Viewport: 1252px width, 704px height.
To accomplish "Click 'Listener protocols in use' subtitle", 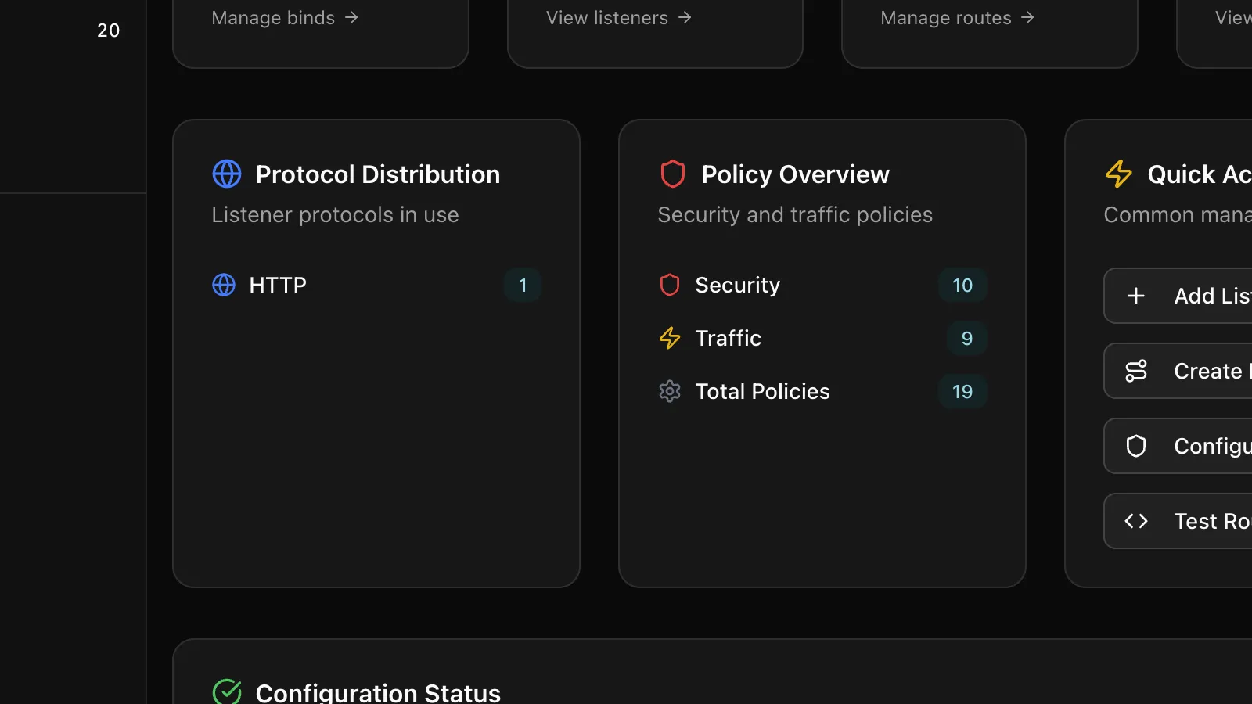I will [x=335, y=214].
